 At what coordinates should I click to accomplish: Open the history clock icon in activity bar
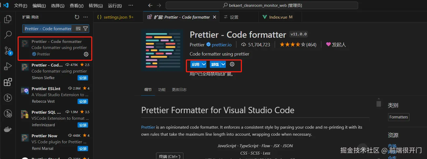[8, 114]
